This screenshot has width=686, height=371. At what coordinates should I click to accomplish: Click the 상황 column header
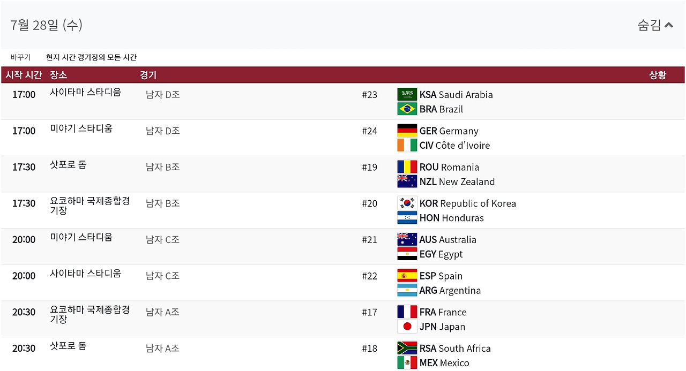[658, 75]
